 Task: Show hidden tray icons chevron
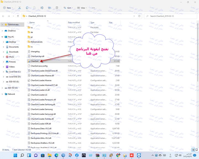tap(153, 155)
